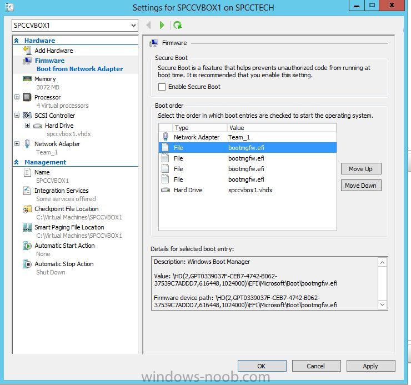
Task: Click the highlighted File bootmgfw.efi entry
Action: 248,148
